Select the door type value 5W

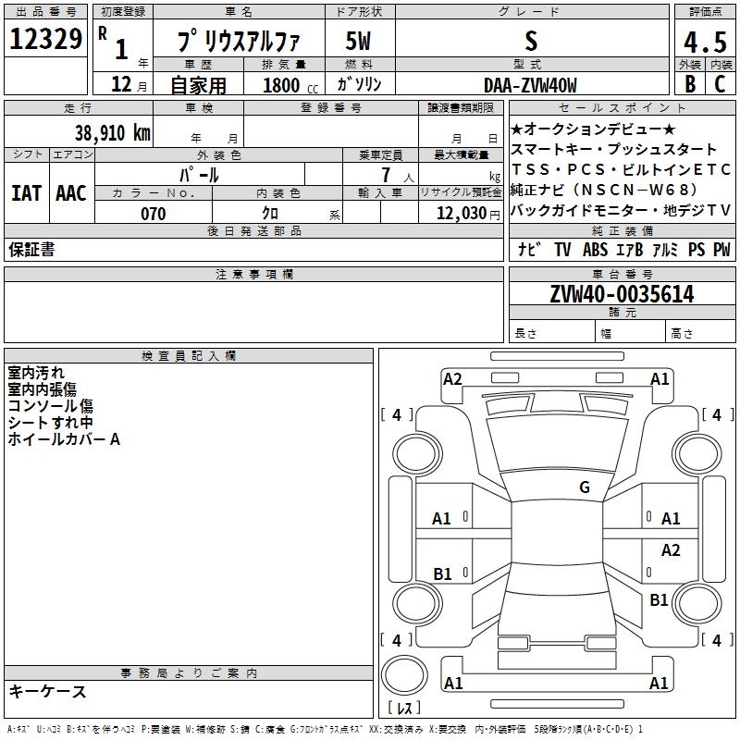click(359, 41)
